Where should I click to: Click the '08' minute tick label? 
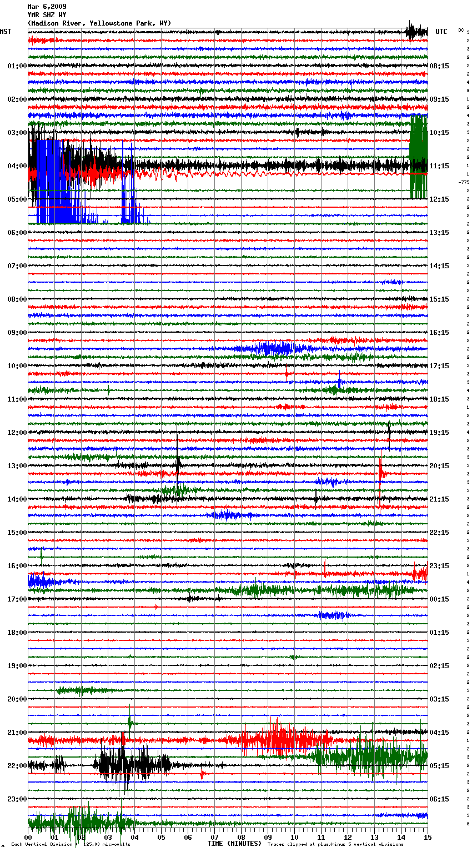[x=241, y=837]
